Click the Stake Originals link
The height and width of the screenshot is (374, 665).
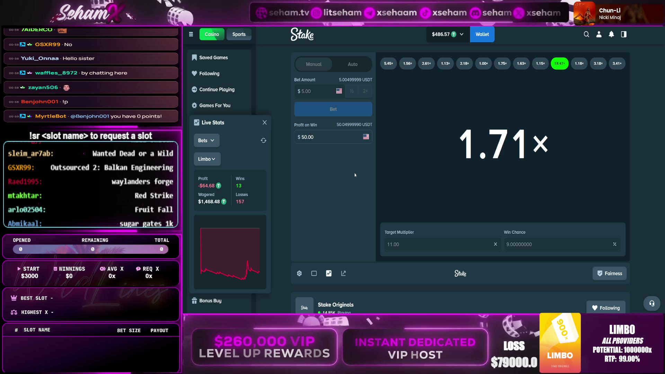pos(336,305)
